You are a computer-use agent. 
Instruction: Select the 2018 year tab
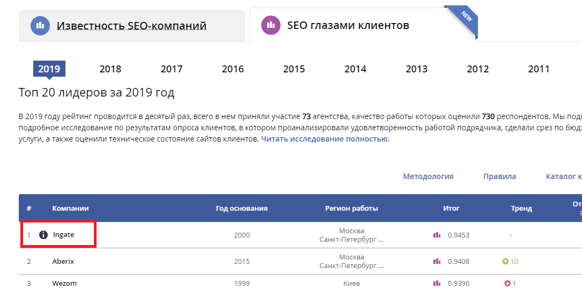pos(110,69)
